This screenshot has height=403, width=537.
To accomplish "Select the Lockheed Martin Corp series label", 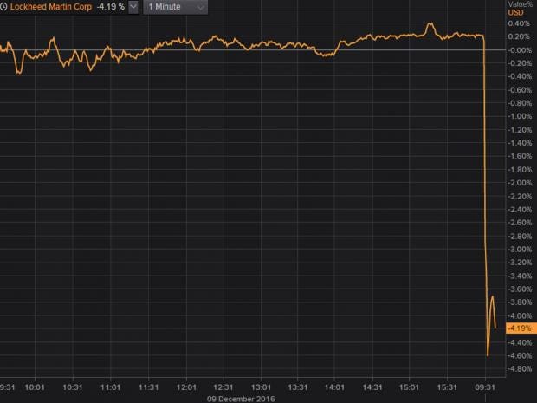I will [49, 7].
